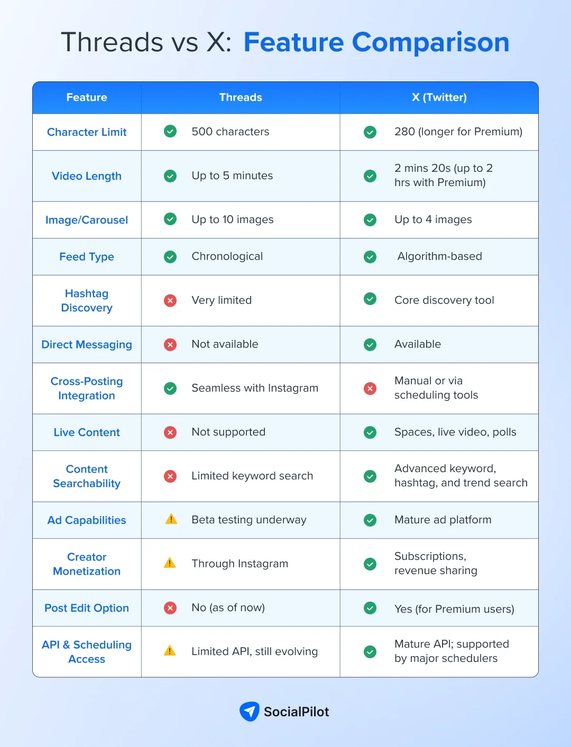Image resolution: width=571 pixels, height=747 pixels.
Task: Click red cross beside Very limited
Action: pyautogui.click(x=170, y=300)
